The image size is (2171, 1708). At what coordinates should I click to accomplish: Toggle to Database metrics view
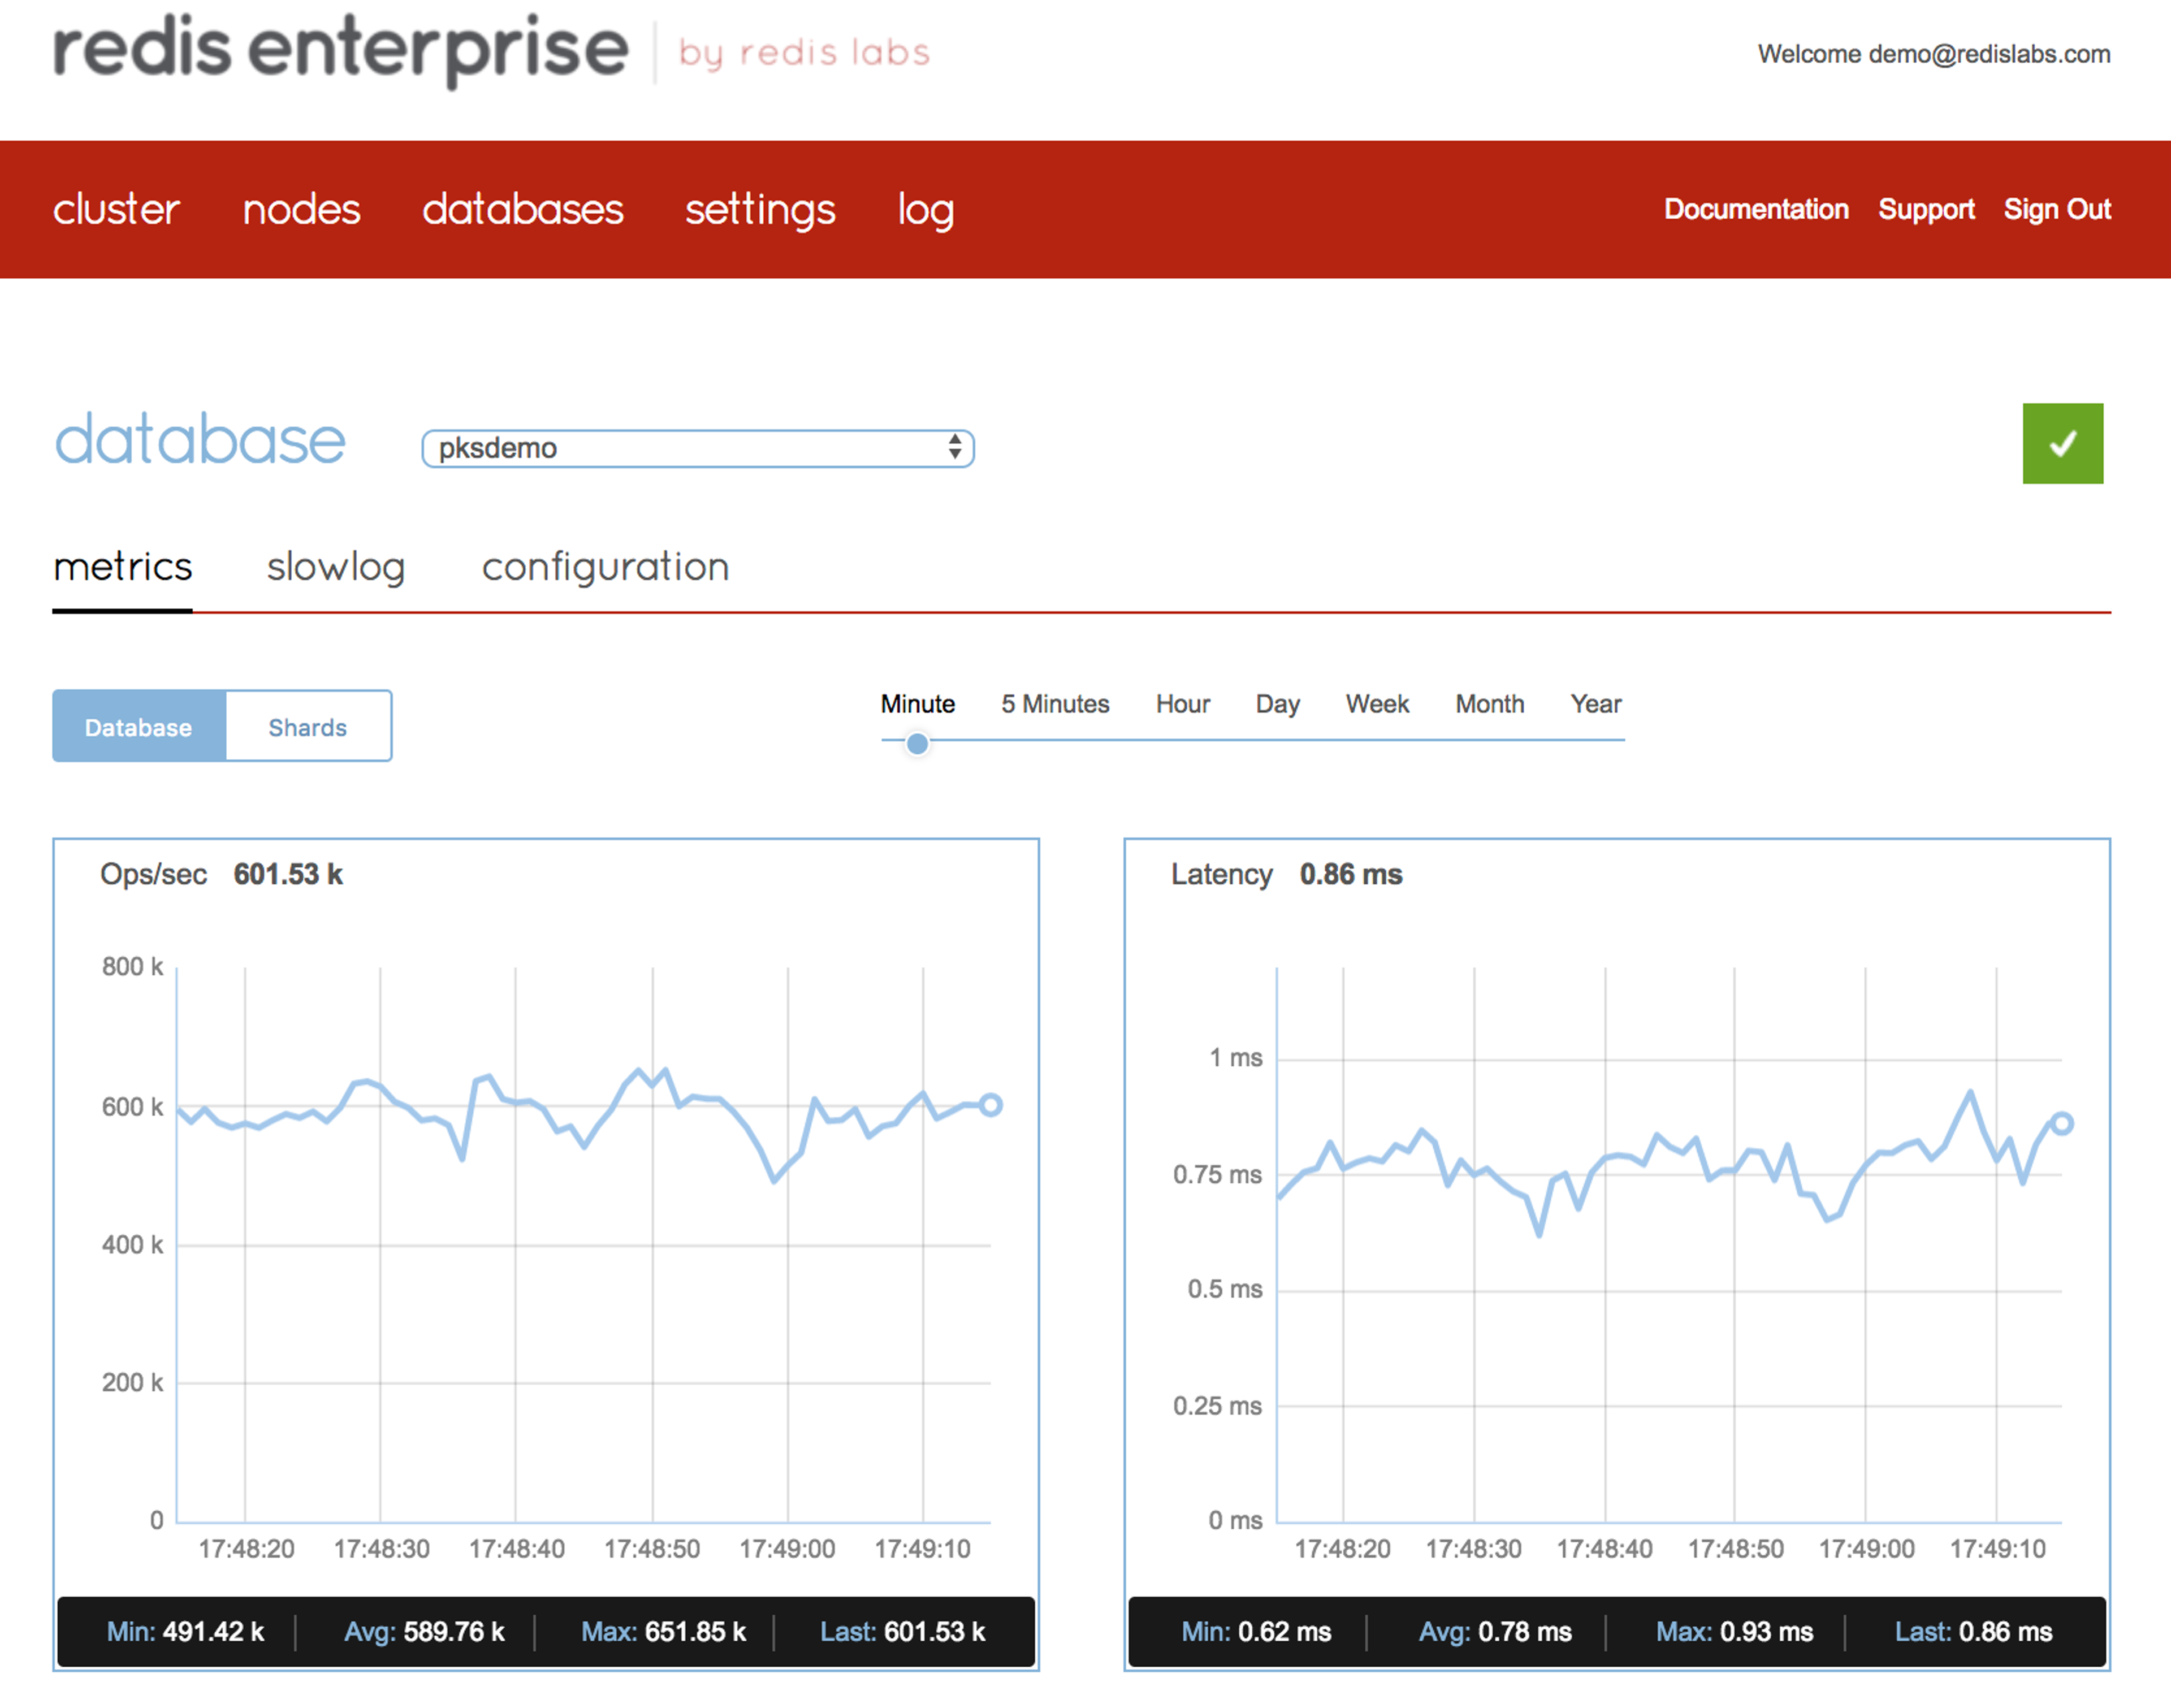[139, 727]
